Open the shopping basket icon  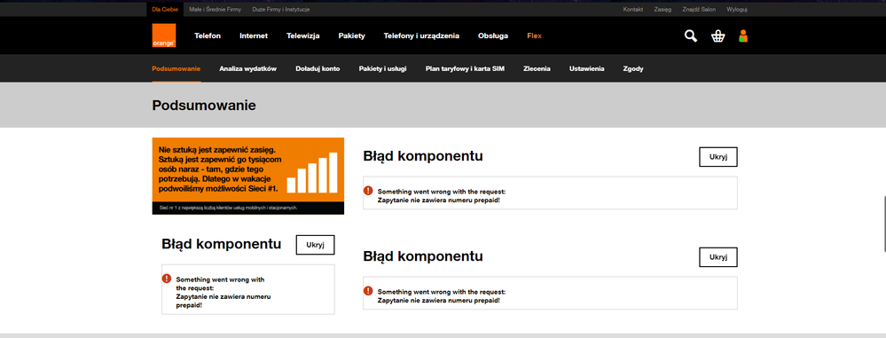pos(717,36)
